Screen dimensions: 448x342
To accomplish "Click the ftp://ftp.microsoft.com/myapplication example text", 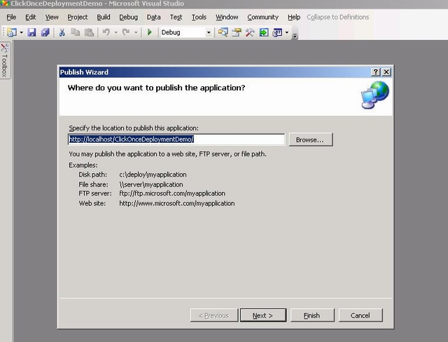I will pos(172,193).
